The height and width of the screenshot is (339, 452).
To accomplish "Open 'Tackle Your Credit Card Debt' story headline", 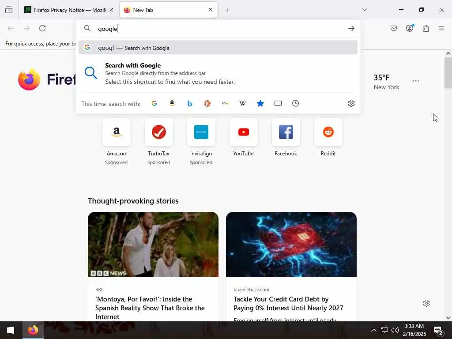I will coord(288,304).
